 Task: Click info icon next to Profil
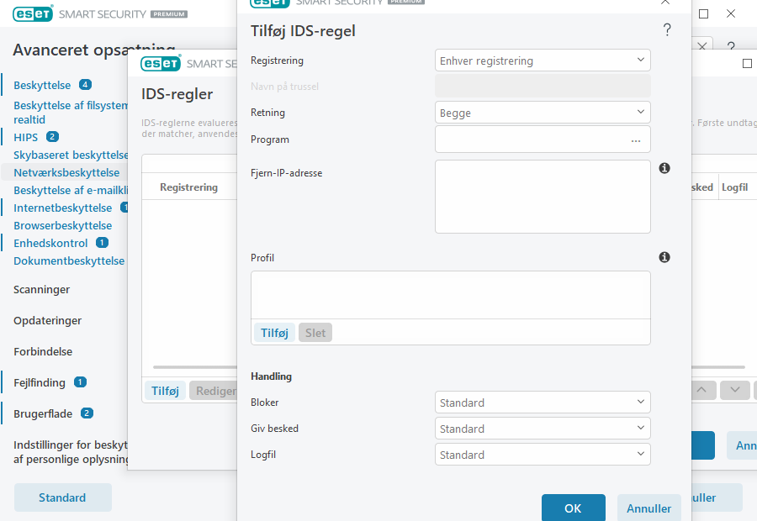tap(664, 257)
